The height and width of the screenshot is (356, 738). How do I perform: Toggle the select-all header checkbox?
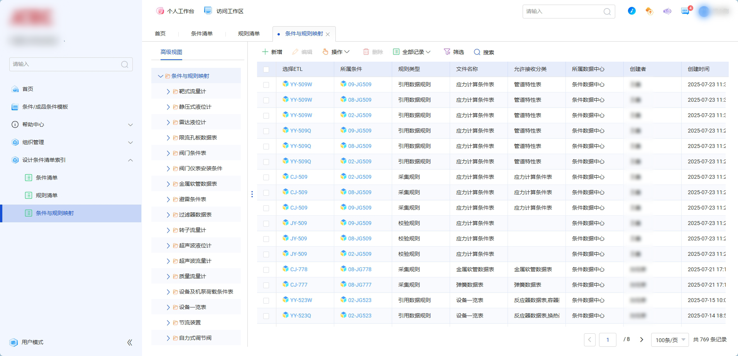click(x=266, y=69)
